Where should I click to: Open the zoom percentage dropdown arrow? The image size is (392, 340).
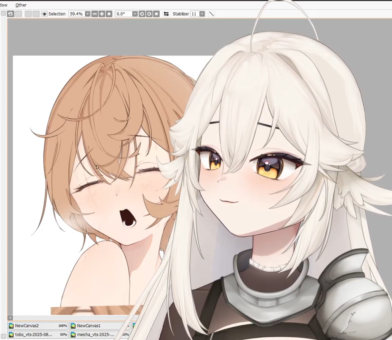pyautogui.click(x=88, y=14)
